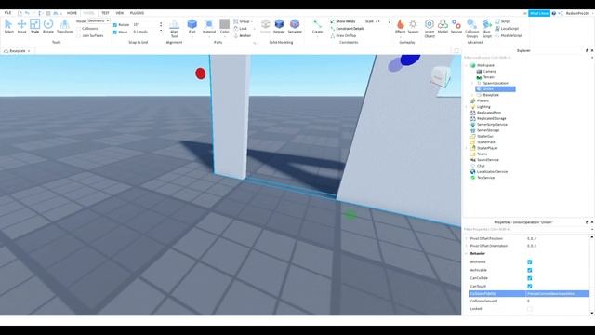The height and width of the screenshot is (335, 595).
Task: Click the Group button
Action: 242,21
